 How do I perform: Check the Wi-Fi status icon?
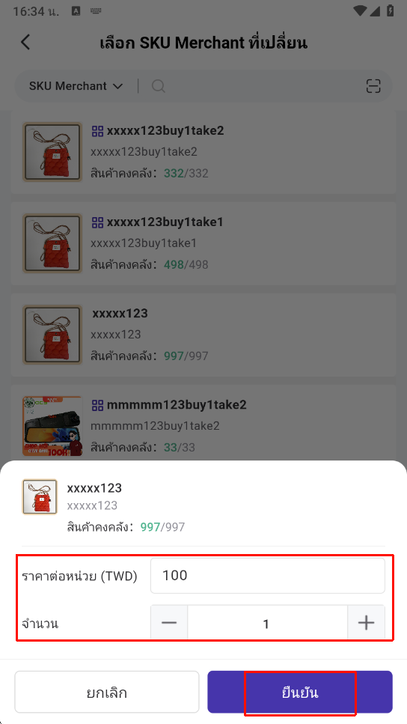tap(359, 10)
